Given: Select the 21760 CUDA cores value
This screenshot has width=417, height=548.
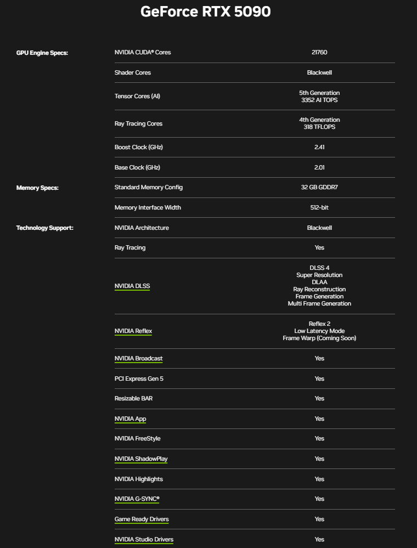Looking at the screenshot, I should [x=319, y=52].
